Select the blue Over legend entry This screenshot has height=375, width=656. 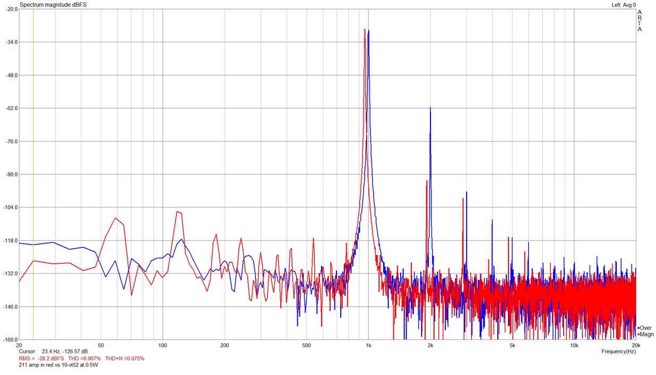click(645, 328)
